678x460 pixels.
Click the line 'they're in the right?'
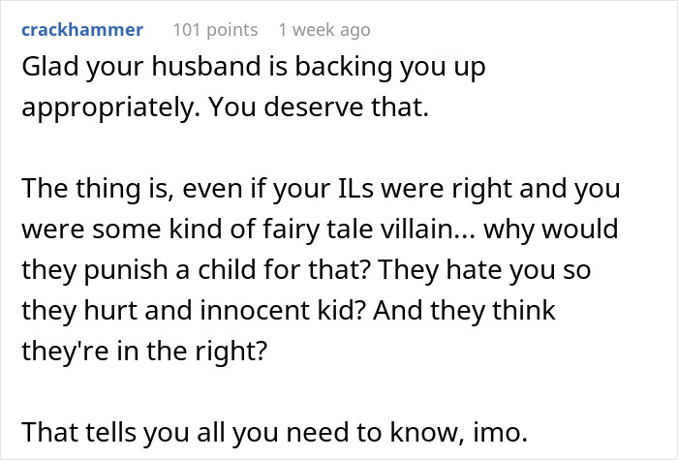tap(144, 351)
